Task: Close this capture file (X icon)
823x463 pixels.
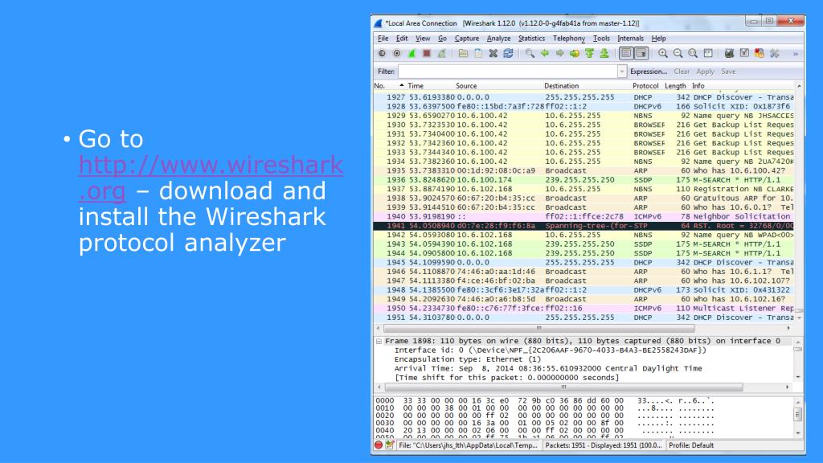Action: point(493,54)
